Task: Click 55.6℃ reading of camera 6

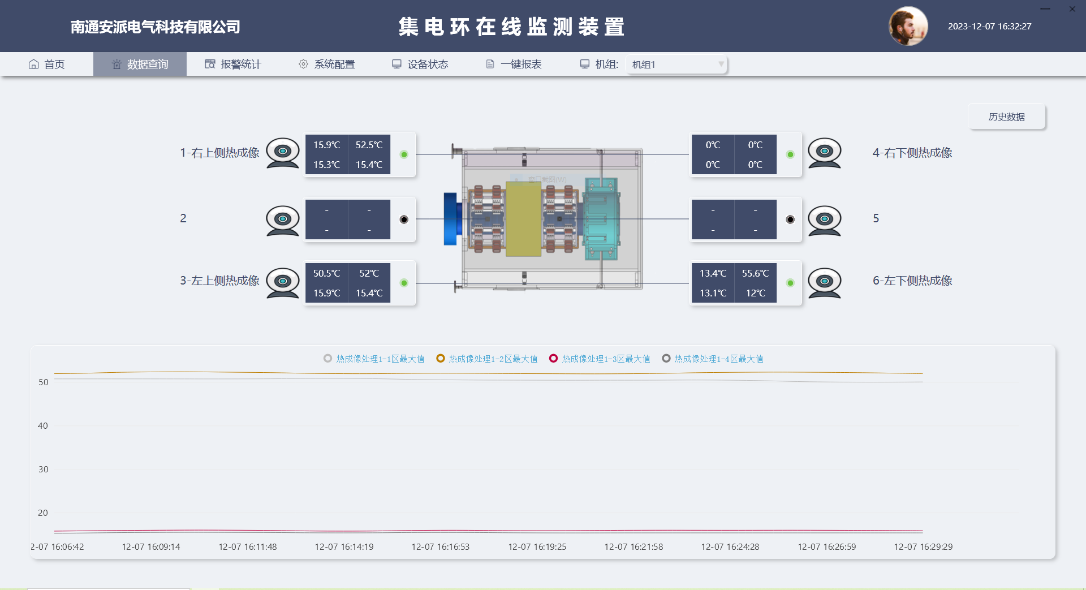Action: pos(755,273)
